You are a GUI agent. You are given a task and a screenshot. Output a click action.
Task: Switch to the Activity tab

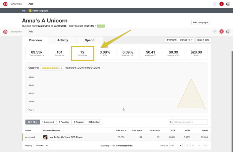coord(63,40)
